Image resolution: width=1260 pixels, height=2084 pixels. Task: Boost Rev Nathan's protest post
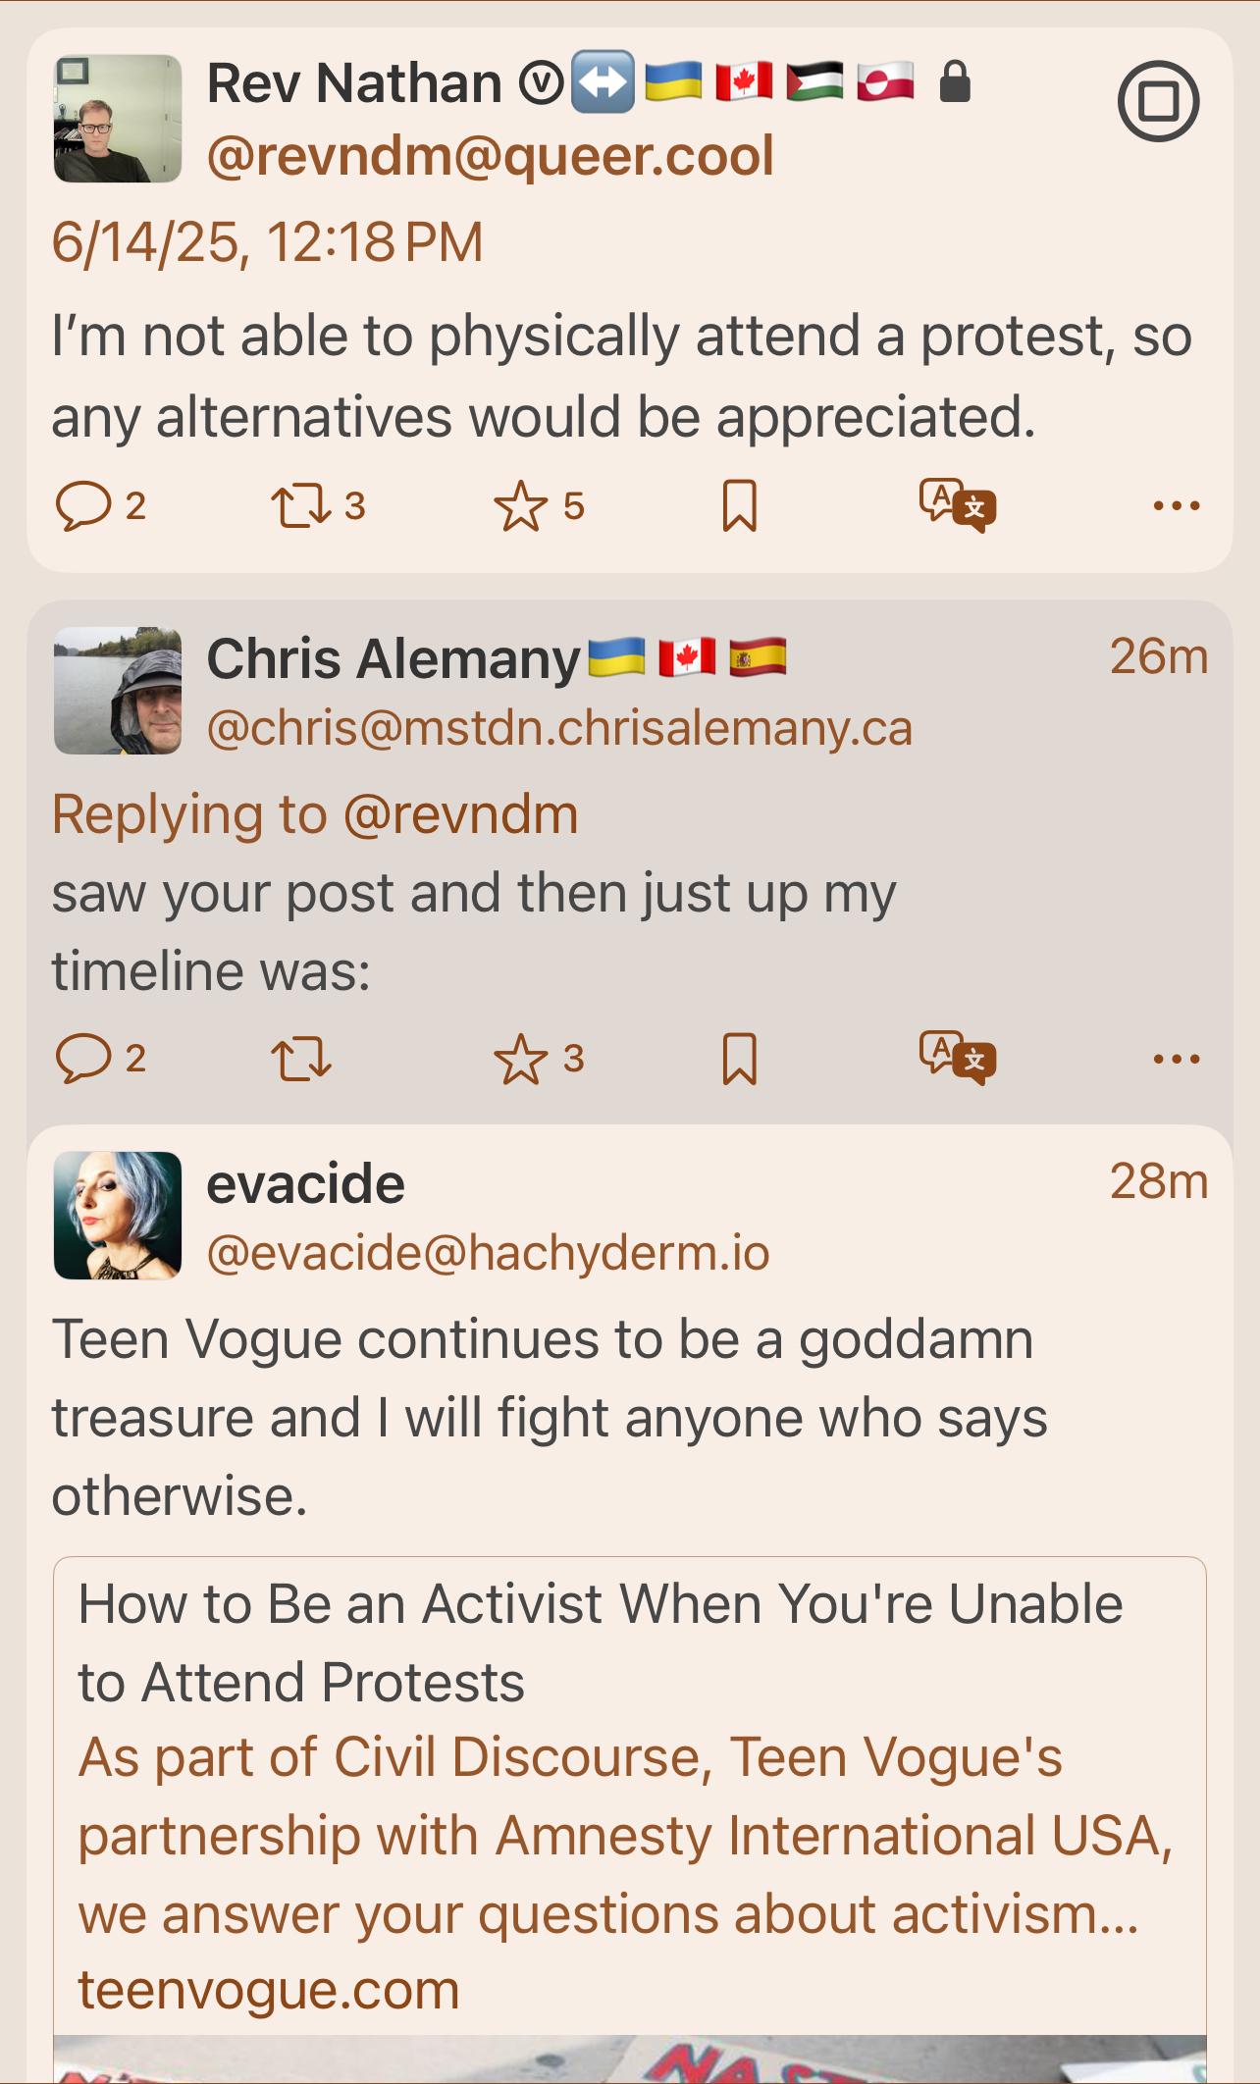pos(300,506)
